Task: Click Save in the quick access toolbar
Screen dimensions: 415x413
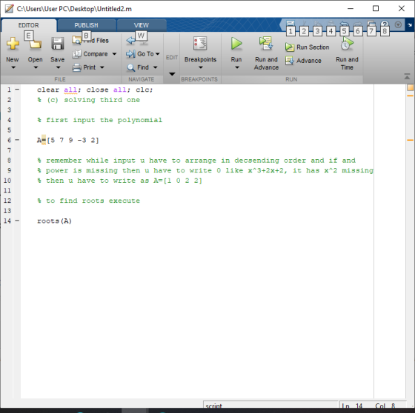Action: point(290,24)
